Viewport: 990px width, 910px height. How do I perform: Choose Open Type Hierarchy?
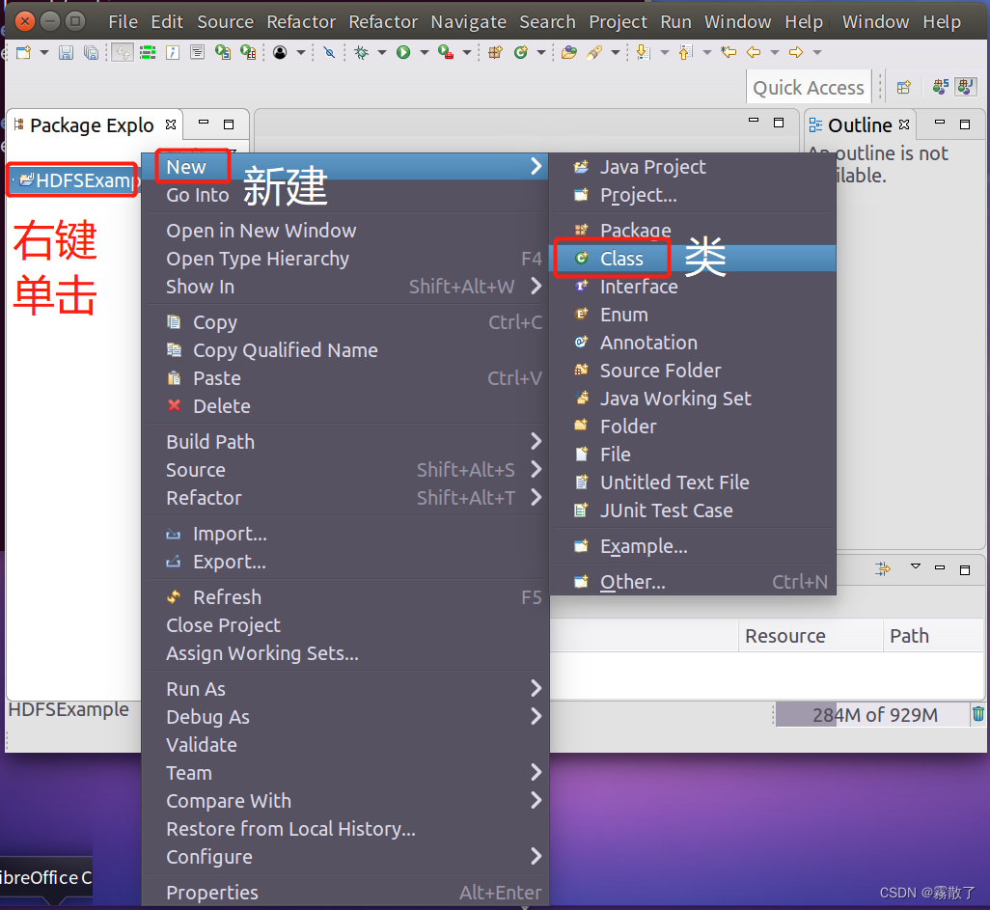pyautogui.click(x=344, y=259)
